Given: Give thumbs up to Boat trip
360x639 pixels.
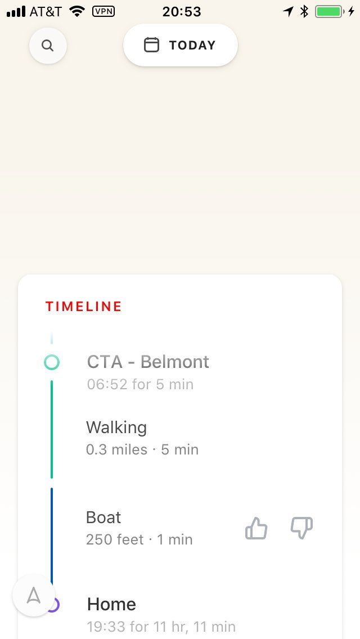Looking at the screenshot, I should [x=256, y=529].
